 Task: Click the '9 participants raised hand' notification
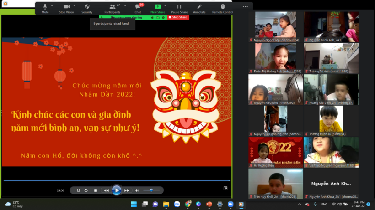click(112, 24)
